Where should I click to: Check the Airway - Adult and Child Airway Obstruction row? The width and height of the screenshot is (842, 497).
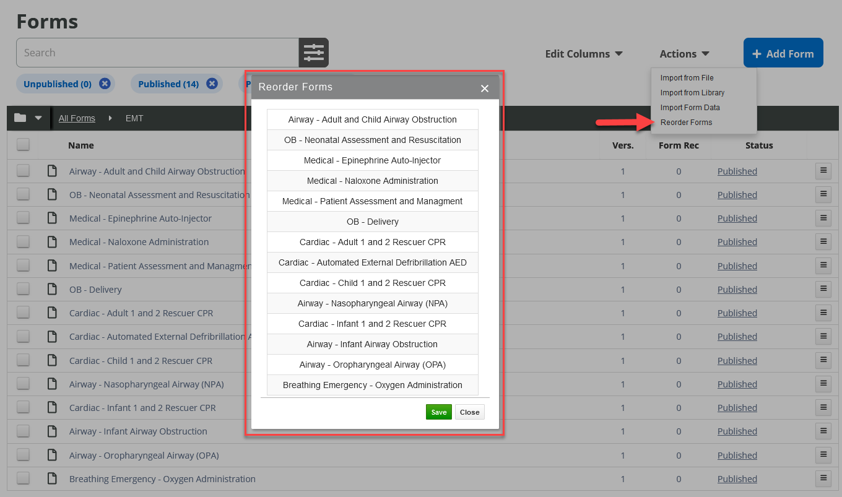coord(23,171)
